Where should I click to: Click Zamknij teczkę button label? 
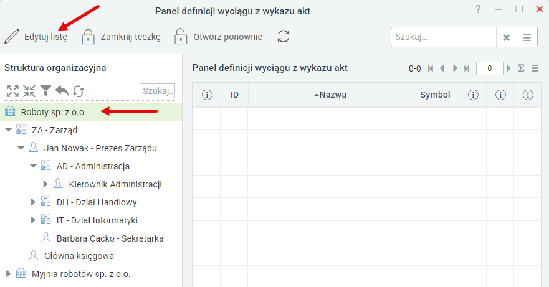131,37
